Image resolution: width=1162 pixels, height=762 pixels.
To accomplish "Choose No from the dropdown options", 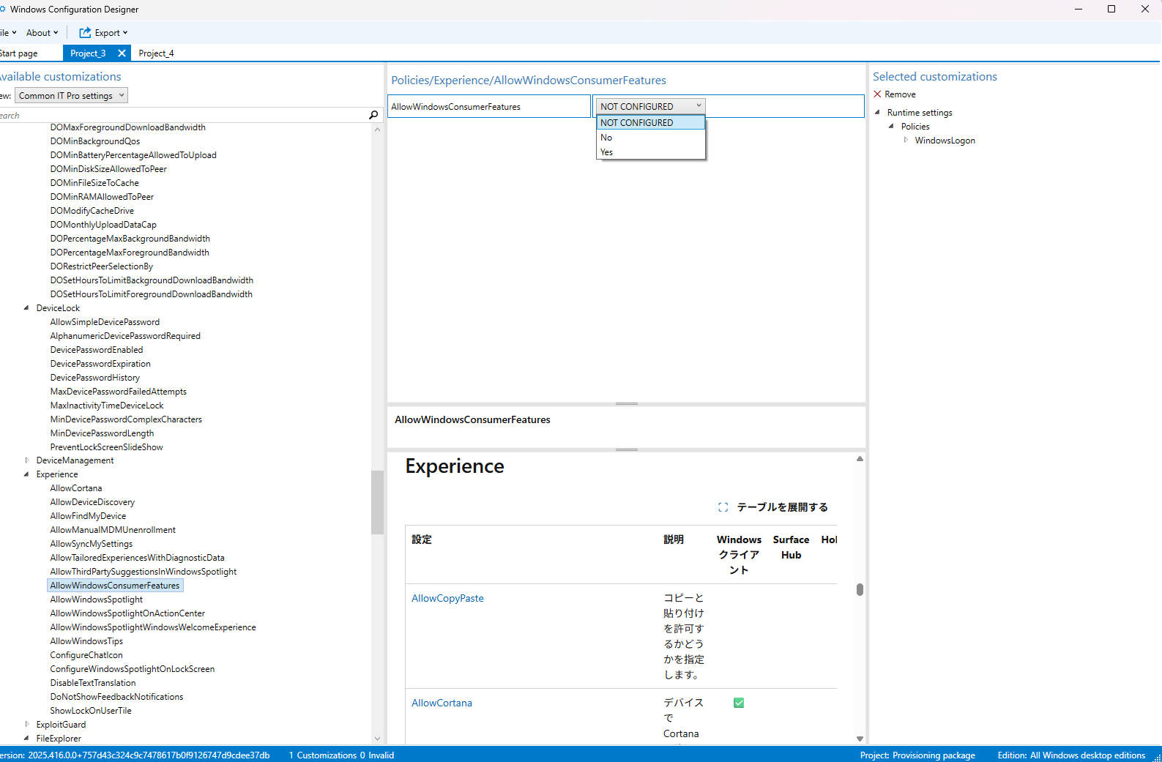I will (606, 138).
